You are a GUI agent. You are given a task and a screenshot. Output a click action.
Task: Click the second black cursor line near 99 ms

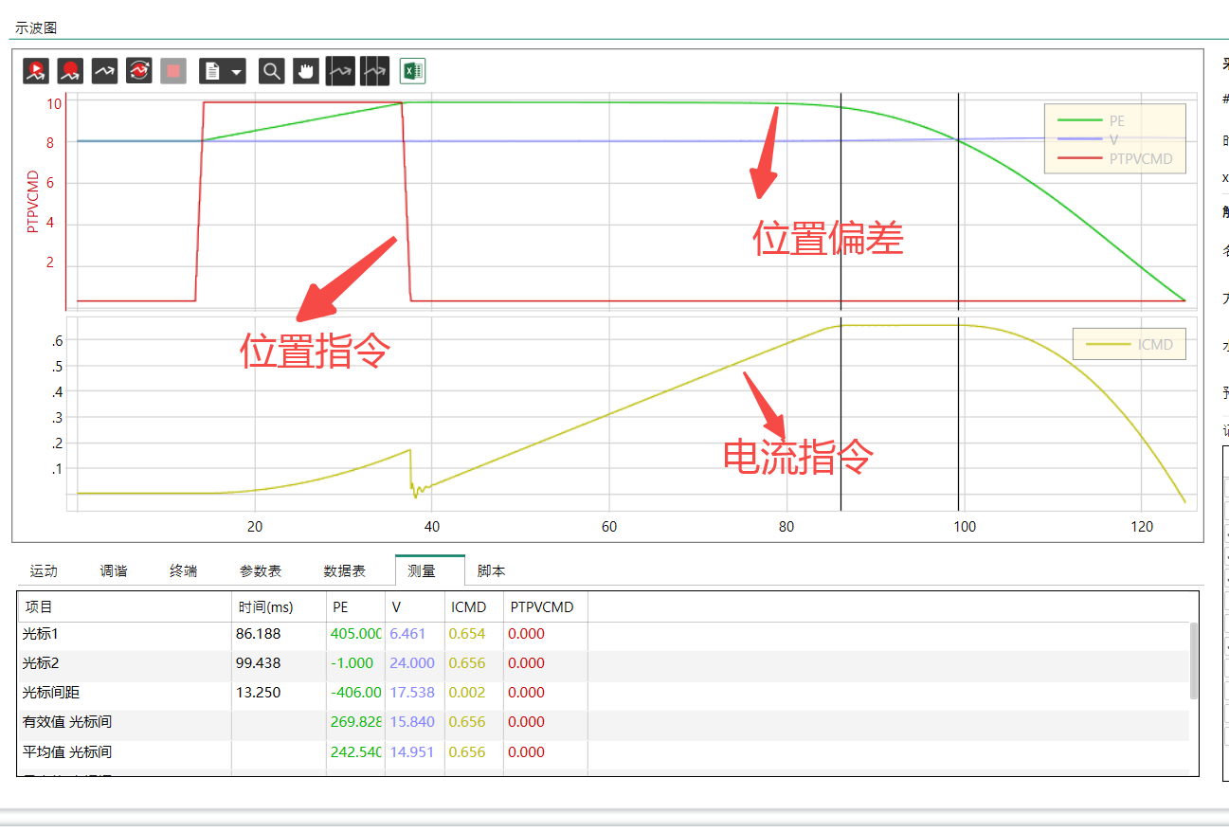[x=958, y=301]
